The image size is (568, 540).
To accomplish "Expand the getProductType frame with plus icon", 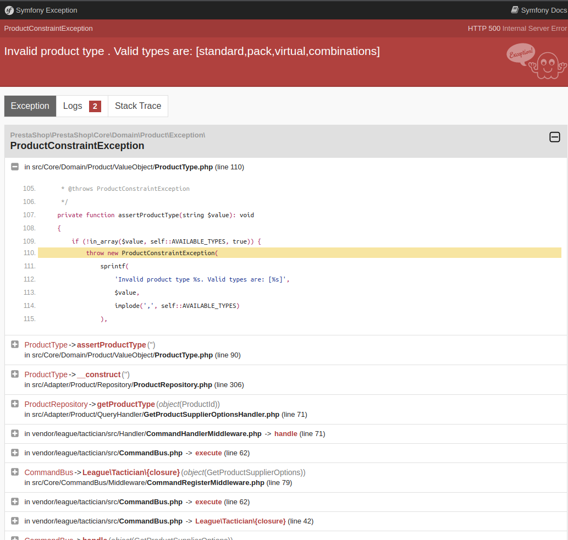I will tap(15, 404).
